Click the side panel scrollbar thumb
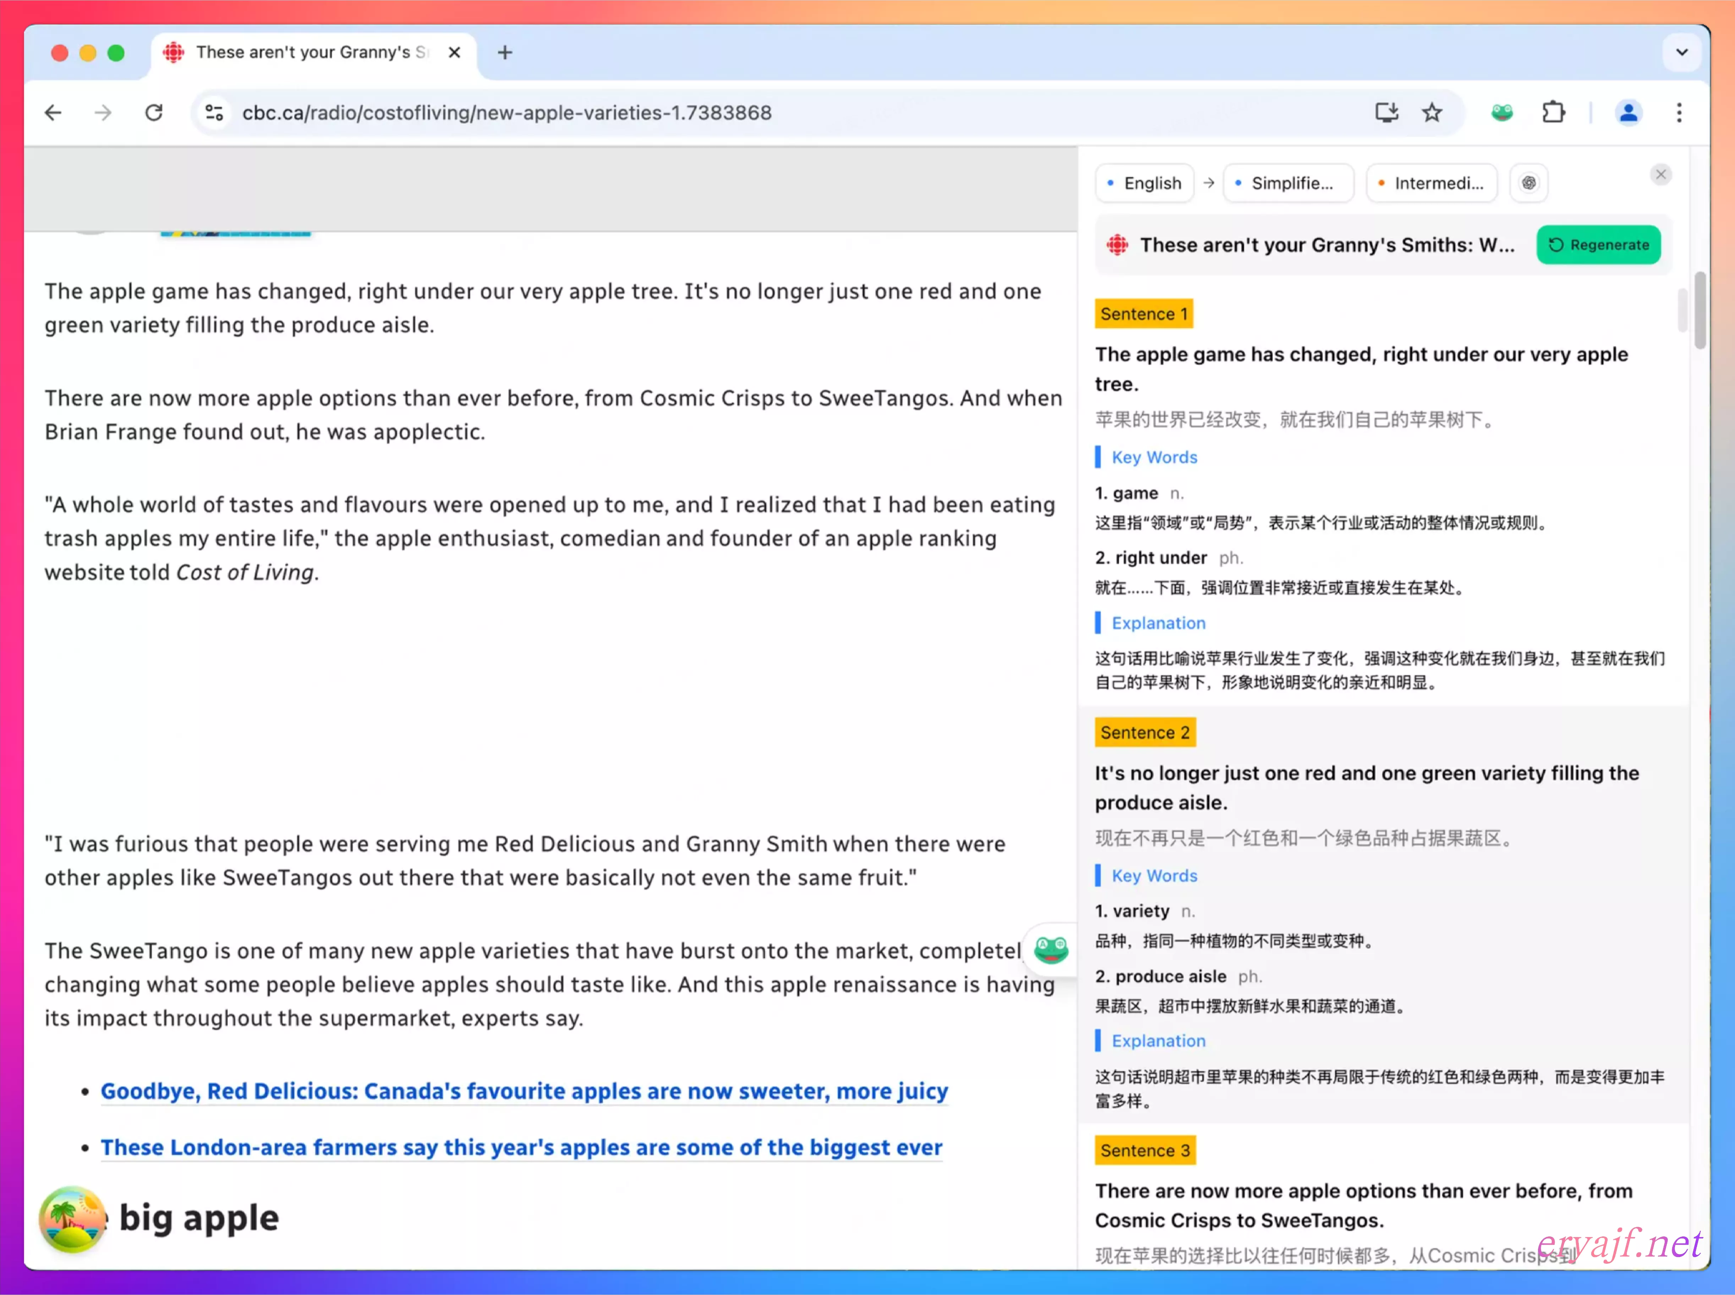Screen dimensions: 1735x1295 pyautogui.click(x=1682, y=310)
